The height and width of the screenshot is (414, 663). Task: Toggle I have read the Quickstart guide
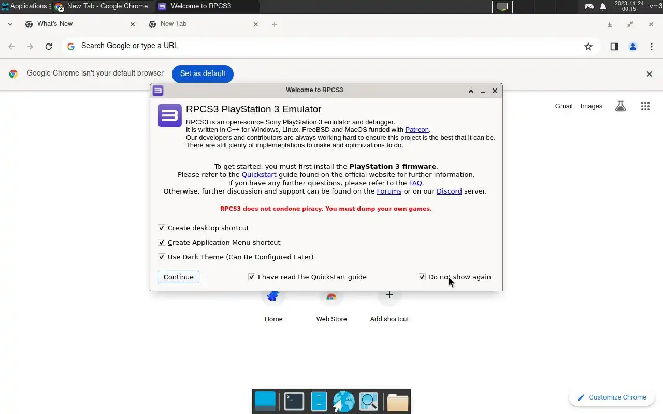click(x=252, y=277)
